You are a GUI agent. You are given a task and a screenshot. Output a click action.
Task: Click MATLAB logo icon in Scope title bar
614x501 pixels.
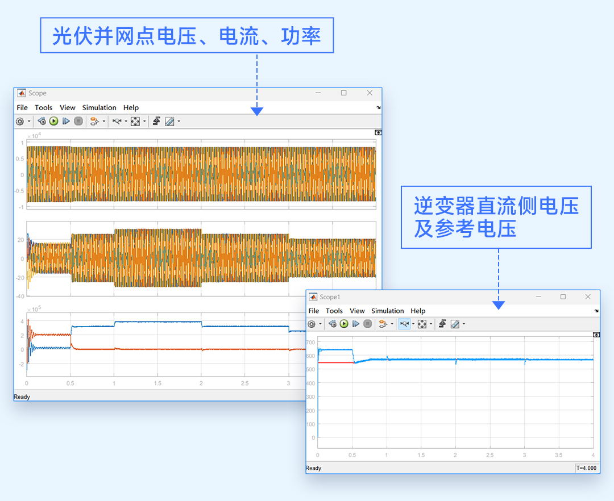click(x=21, y=93)
